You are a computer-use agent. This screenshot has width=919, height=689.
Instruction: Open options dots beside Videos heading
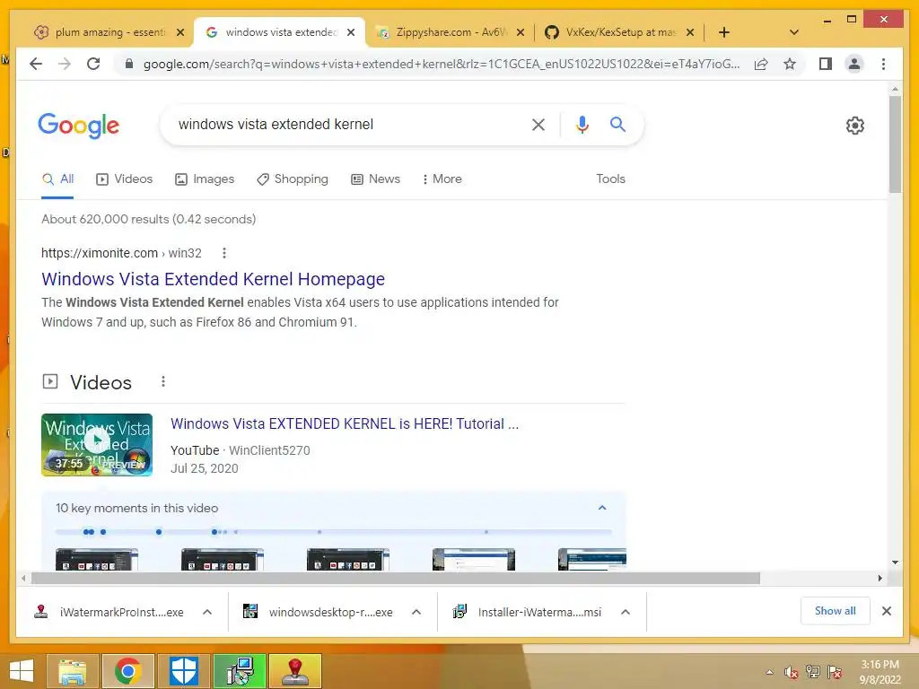163,382
